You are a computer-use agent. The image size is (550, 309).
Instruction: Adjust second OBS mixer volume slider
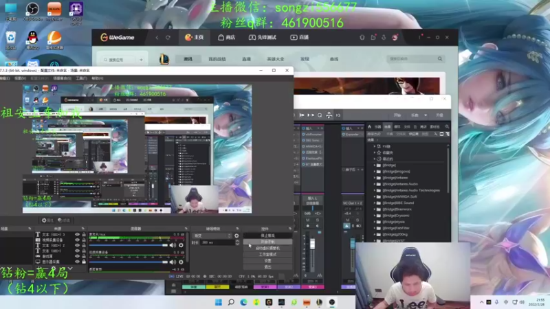click(129, 262)
